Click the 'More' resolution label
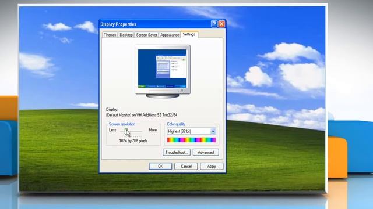 [x=153, y=130]
